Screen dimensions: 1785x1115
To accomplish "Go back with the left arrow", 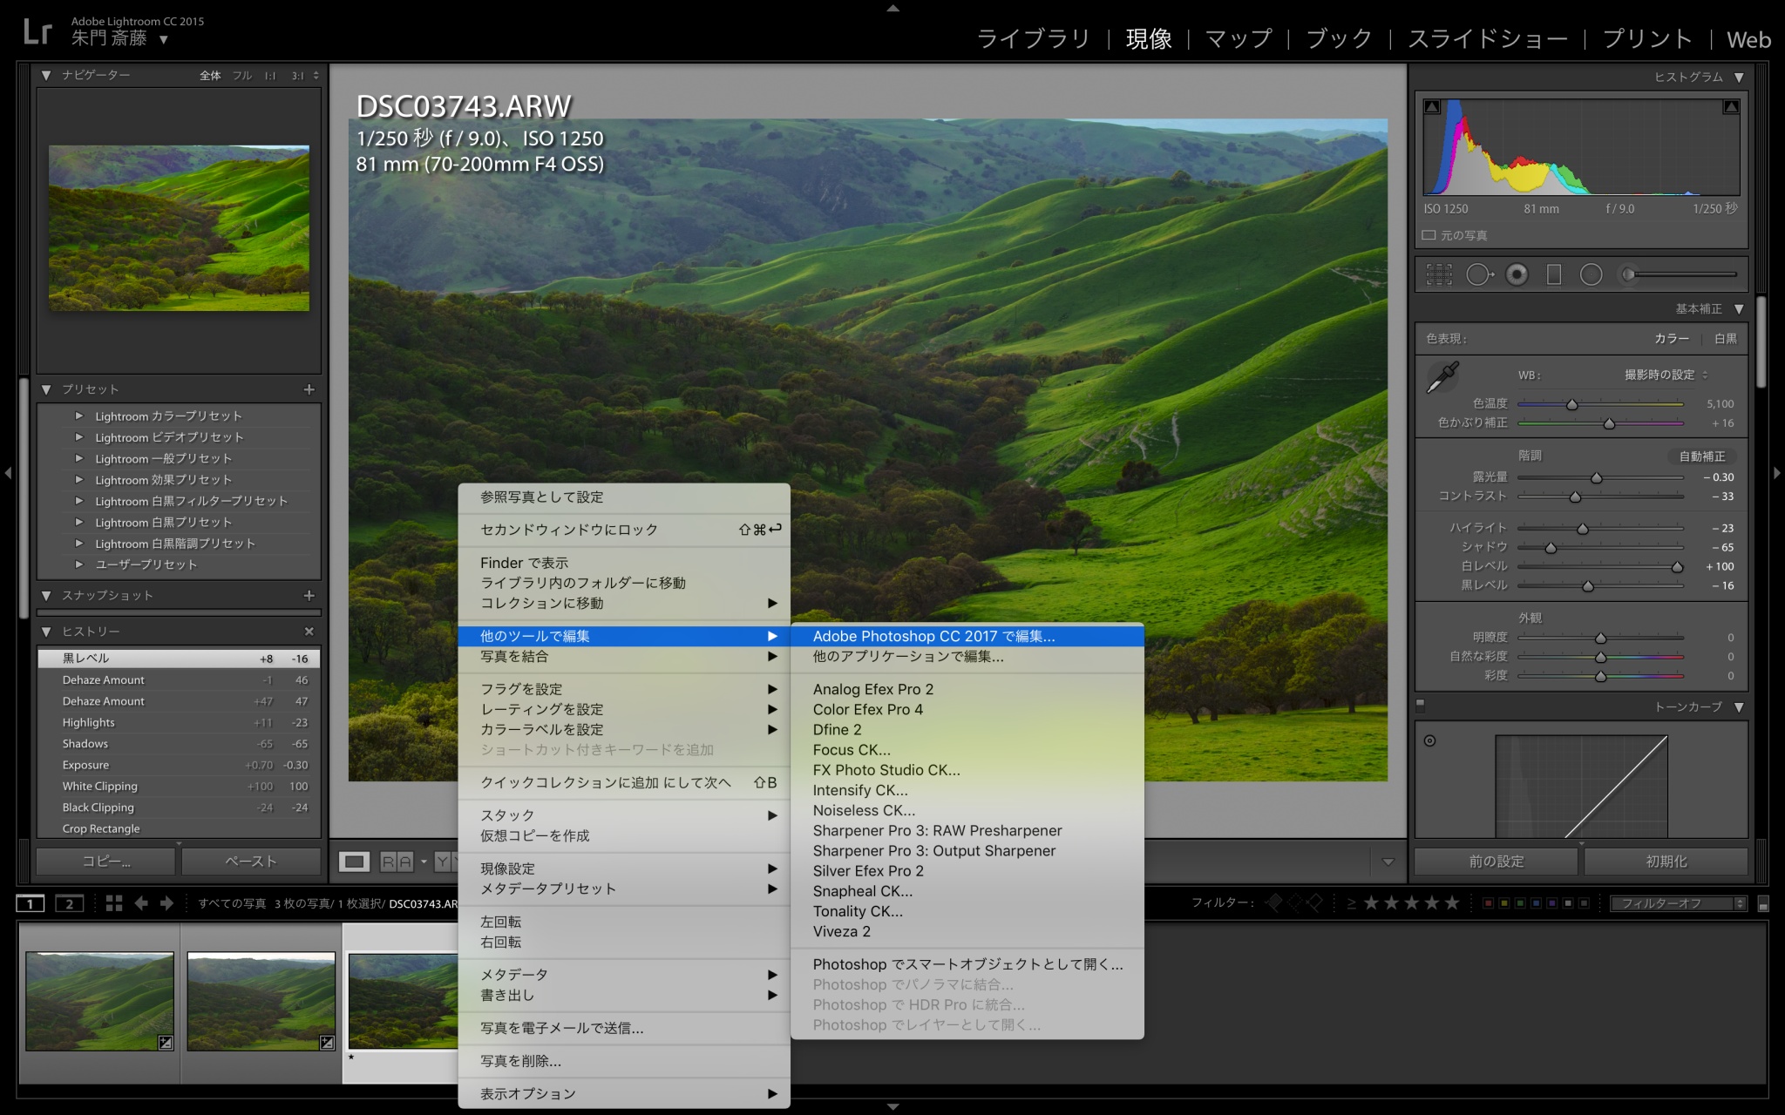I will click(141, 903).
